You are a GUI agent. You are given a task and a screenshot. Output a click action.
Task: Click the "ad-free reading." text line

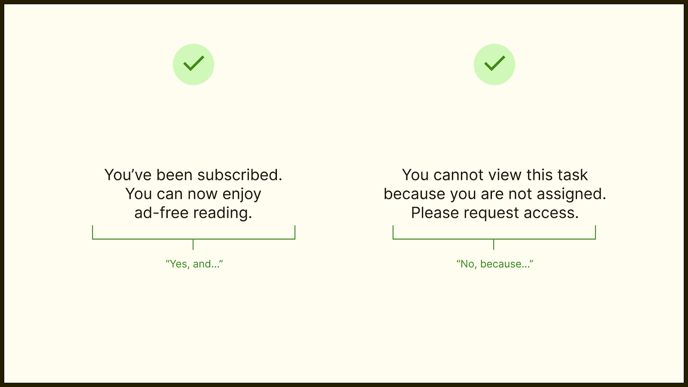point(193,213)
